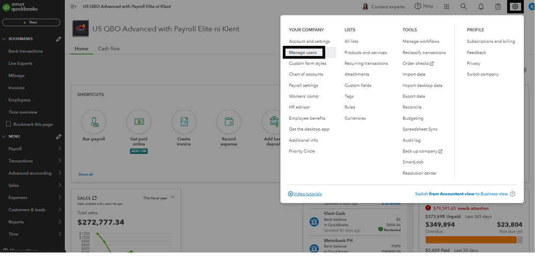Open Products and services list

pyautogui.click(x=366, y=52)
